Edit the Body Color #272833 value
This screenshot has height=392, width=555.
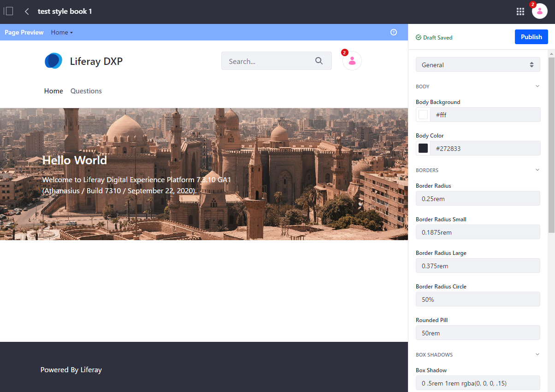pos(485,148)
